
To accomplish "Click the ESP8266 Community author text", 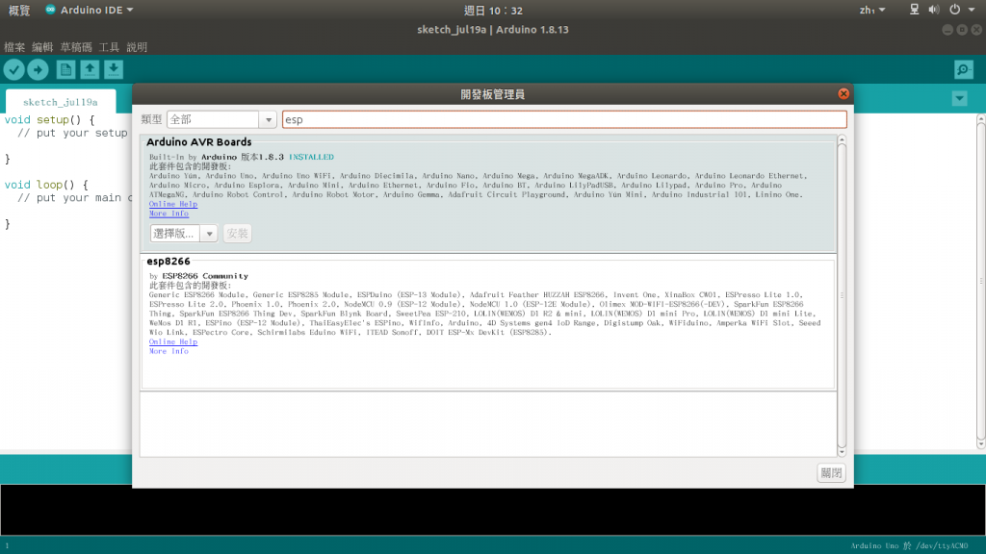I will tap(205, 276).
